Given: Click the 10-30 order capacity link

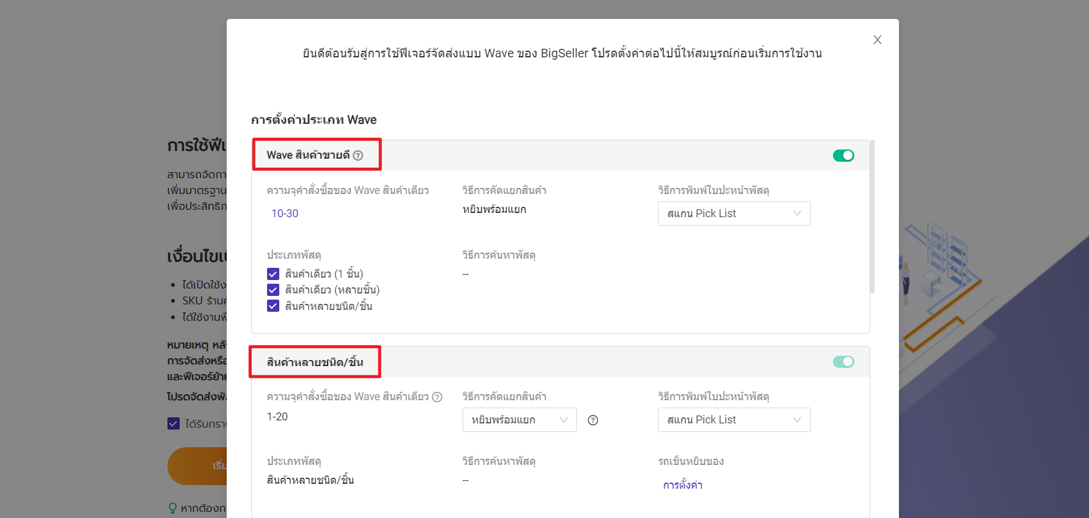Looking at the screenshot, I should pyautogui.click(x=285, y=214).
